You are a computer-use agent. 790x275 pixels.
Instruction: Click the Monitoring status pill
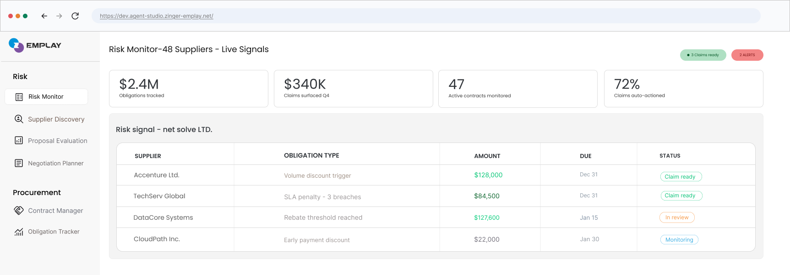click(x=679, y=240)
